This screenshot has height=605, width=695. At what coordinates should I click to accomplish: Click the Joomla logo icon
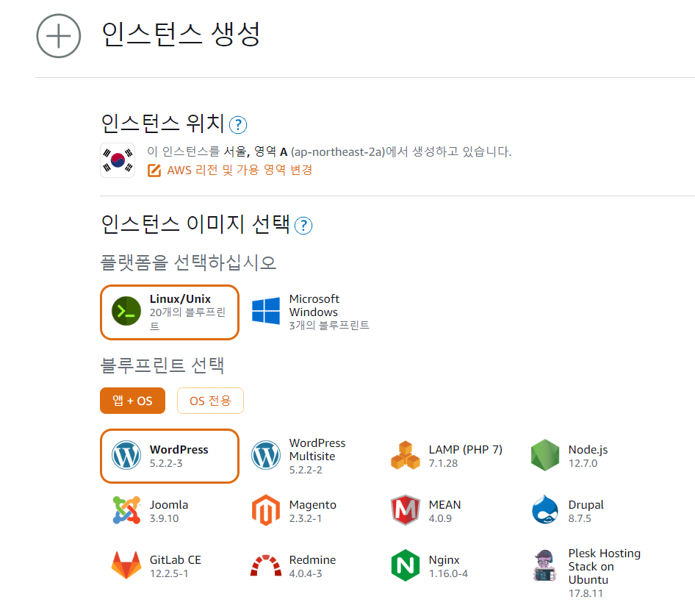(126, 510)
